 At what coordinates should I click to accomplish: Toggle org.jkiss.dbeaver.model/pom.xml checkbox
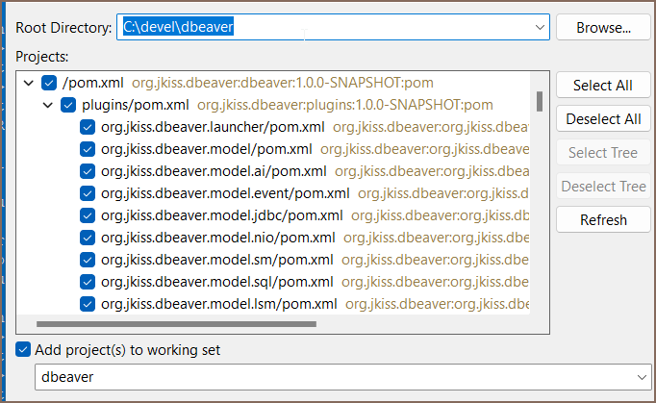tap(88, 149)
